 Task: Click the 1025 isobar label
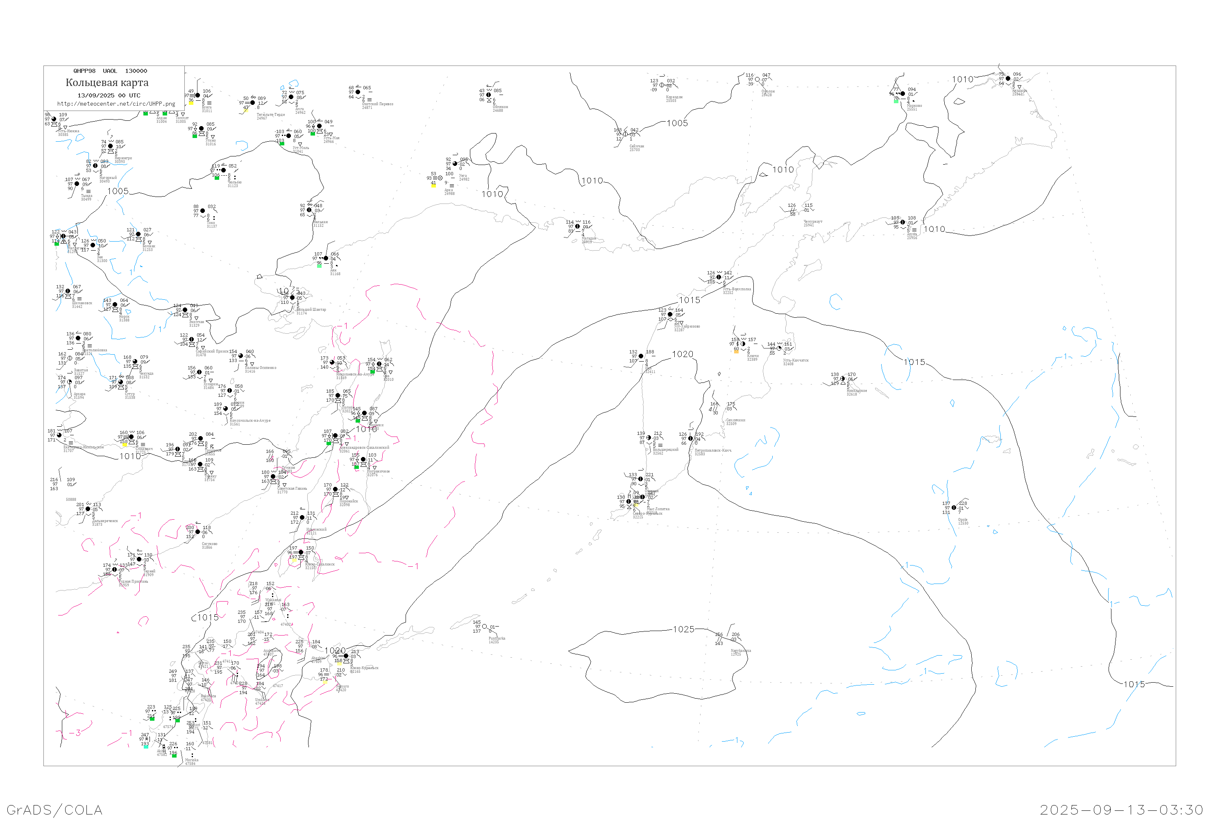click(683, 629)
